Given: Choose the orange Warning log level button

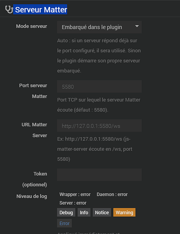Looking at the screenshot, I should [x=124, y=212].
